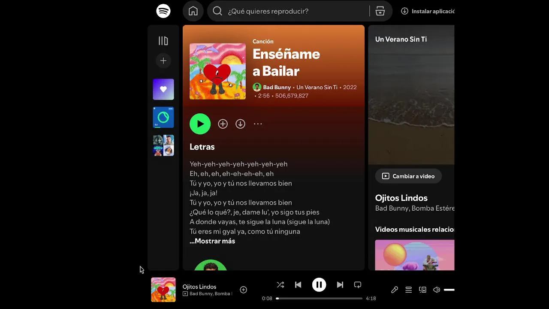549x309 pixels.
Task: Play Enséñame a Bailar with green button
Action: [x=200, y=124]
